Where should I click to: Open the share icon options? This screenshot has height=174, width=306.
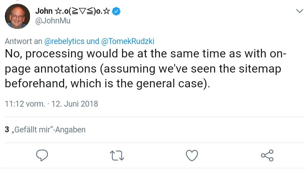(267, 155)
